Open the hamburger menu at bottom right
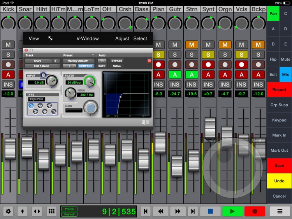 (280, 211)
